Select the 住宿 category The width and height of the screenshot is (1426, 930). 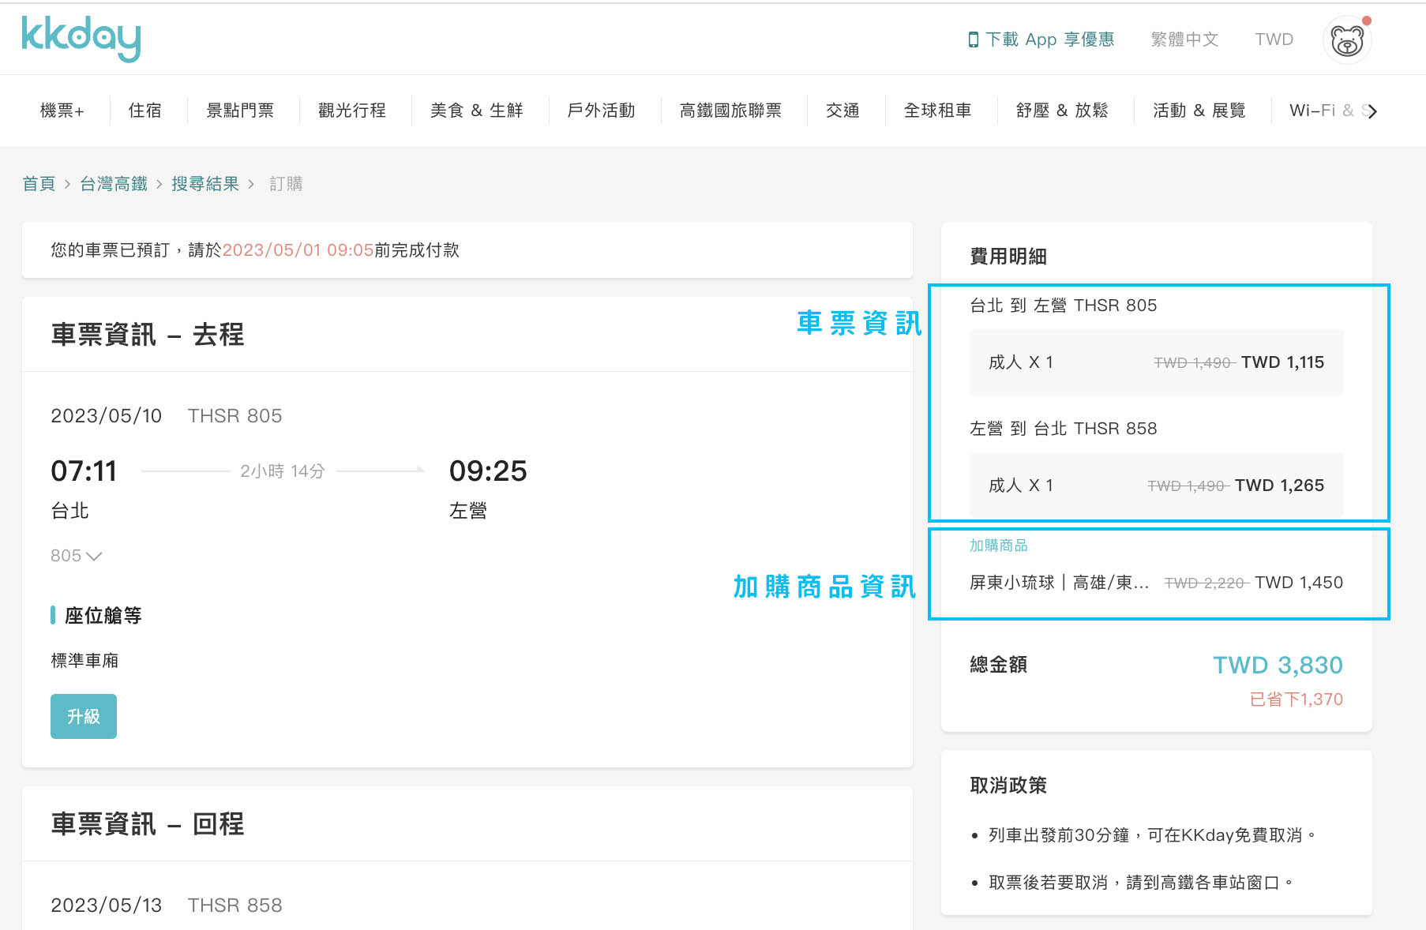(x=144, y=111)
